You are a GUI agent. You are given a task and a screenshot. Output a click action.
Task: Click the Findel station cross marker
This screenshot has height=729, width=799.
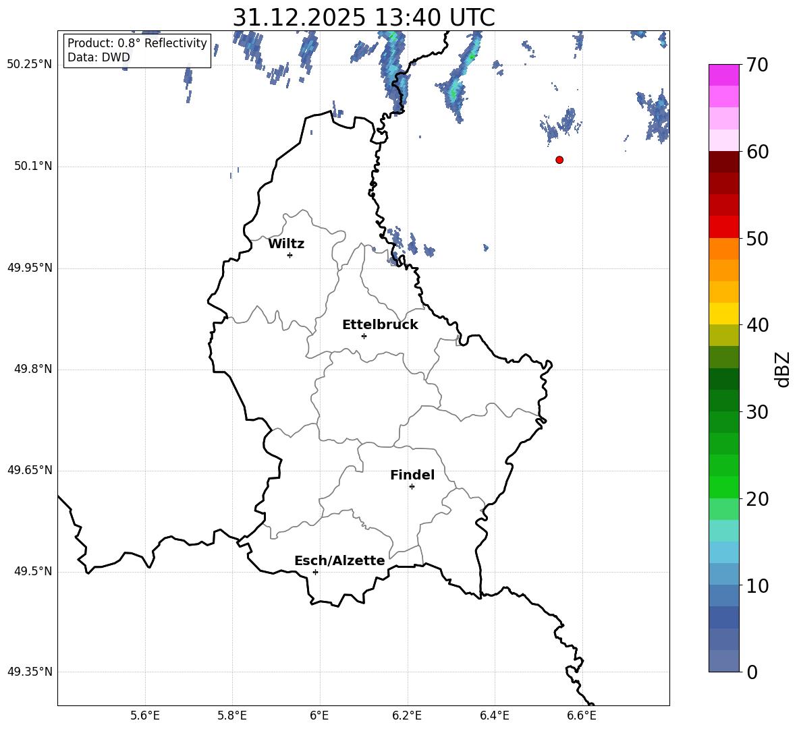coord(412,486)
